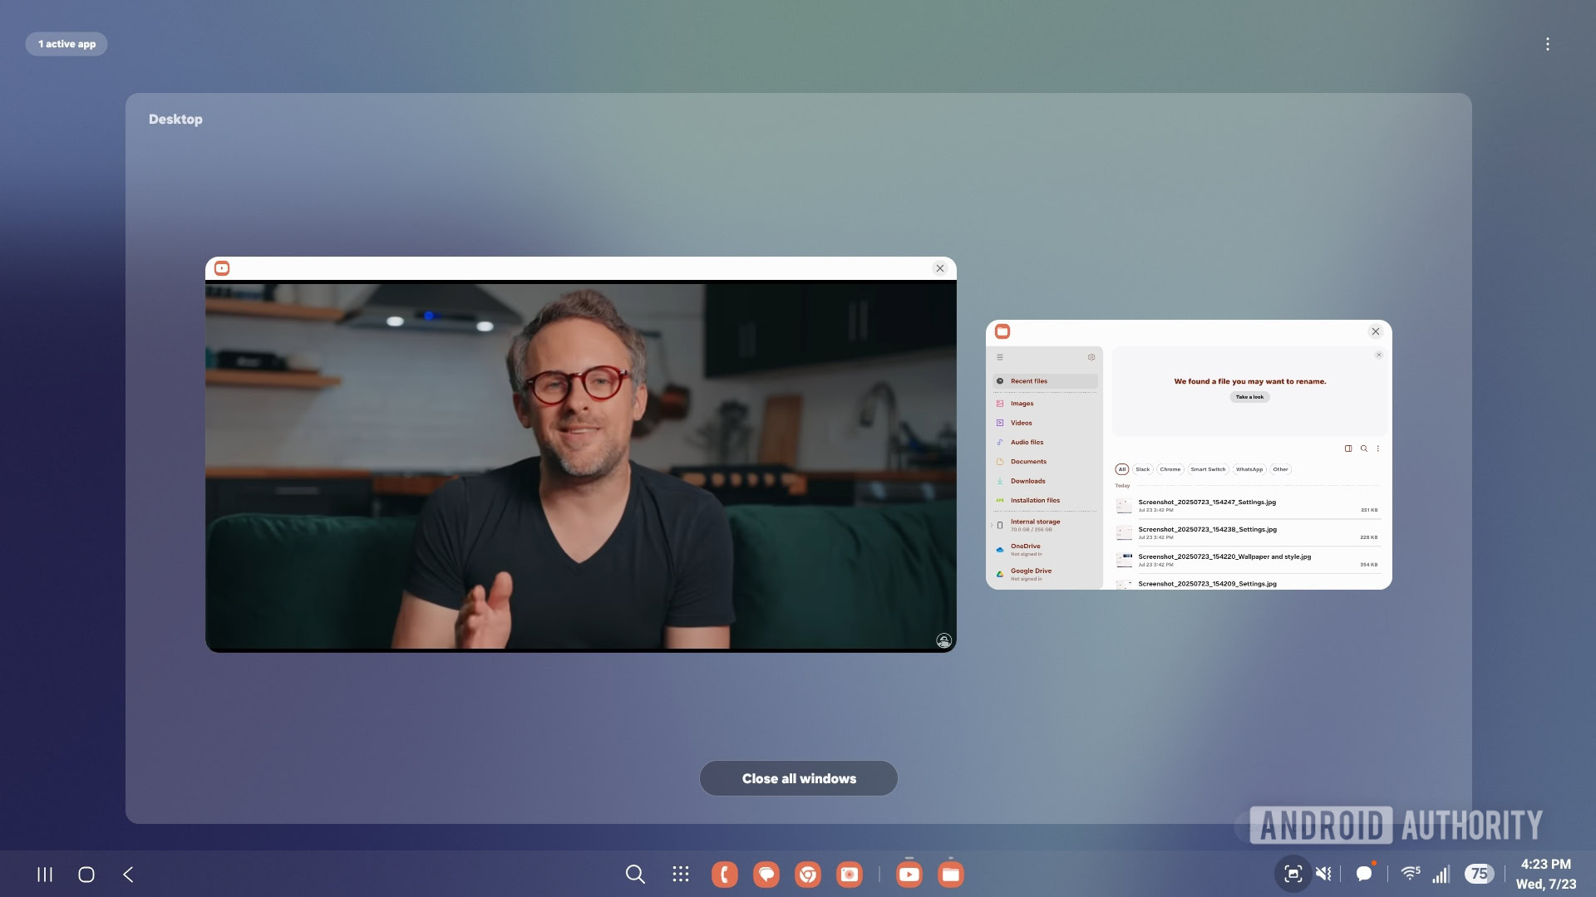The image size is (1596, 897).
Task: Click the taskbar search magnifier
Action: pos(635,874)
